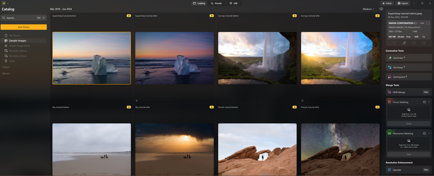This screenshot has height=176, width=434.
Task: Click the minus circle icon on Focus Stacking
Action: click(x=424, y=102)
